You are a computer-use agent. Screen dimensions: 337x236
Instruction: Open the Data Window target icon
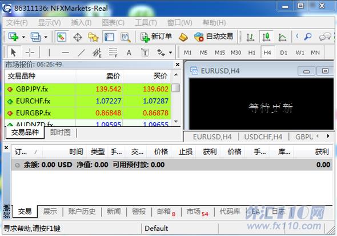[78, 37]
